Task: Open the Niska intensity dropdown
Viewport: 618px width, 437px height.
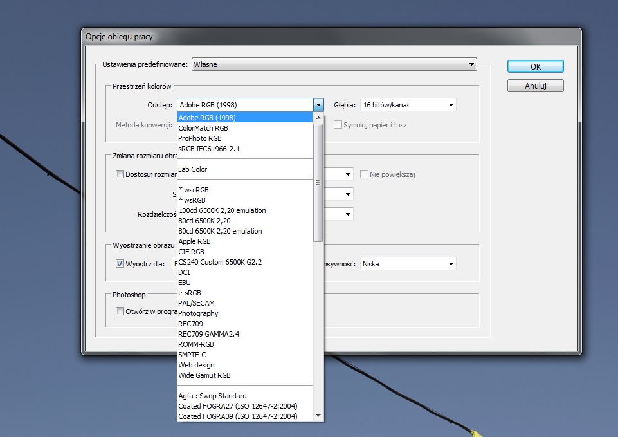Action: tap(408, 263)
